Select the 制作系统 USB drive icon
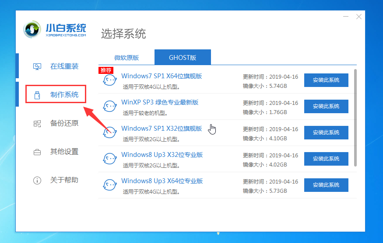This screenshot has width=383, height=243. pyautogui.click(x=37, y=95)
